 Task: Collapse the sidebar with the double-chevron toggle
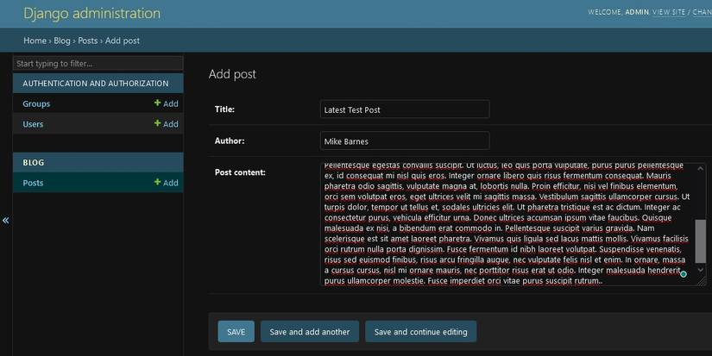tap(5, 221)
